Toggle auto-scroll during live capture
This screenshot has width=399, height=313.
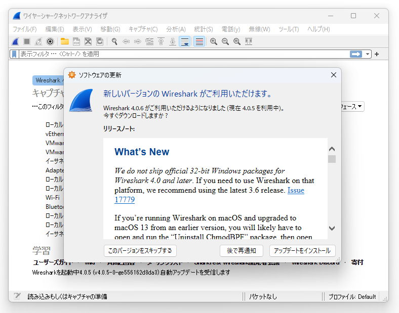click(x=185, y=41)
